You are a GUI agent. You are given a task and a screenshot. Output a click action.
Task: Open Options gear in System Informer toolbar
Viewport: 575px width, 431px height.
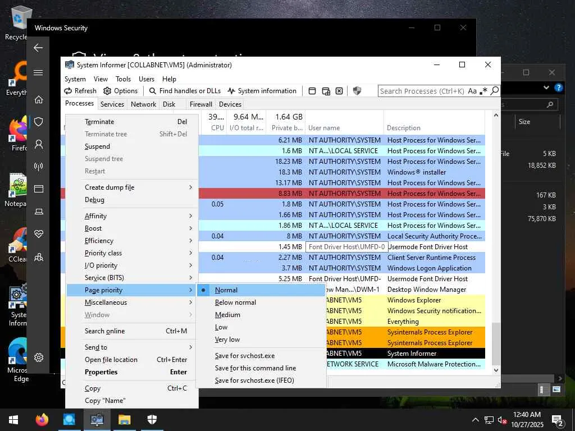[107, 91]
